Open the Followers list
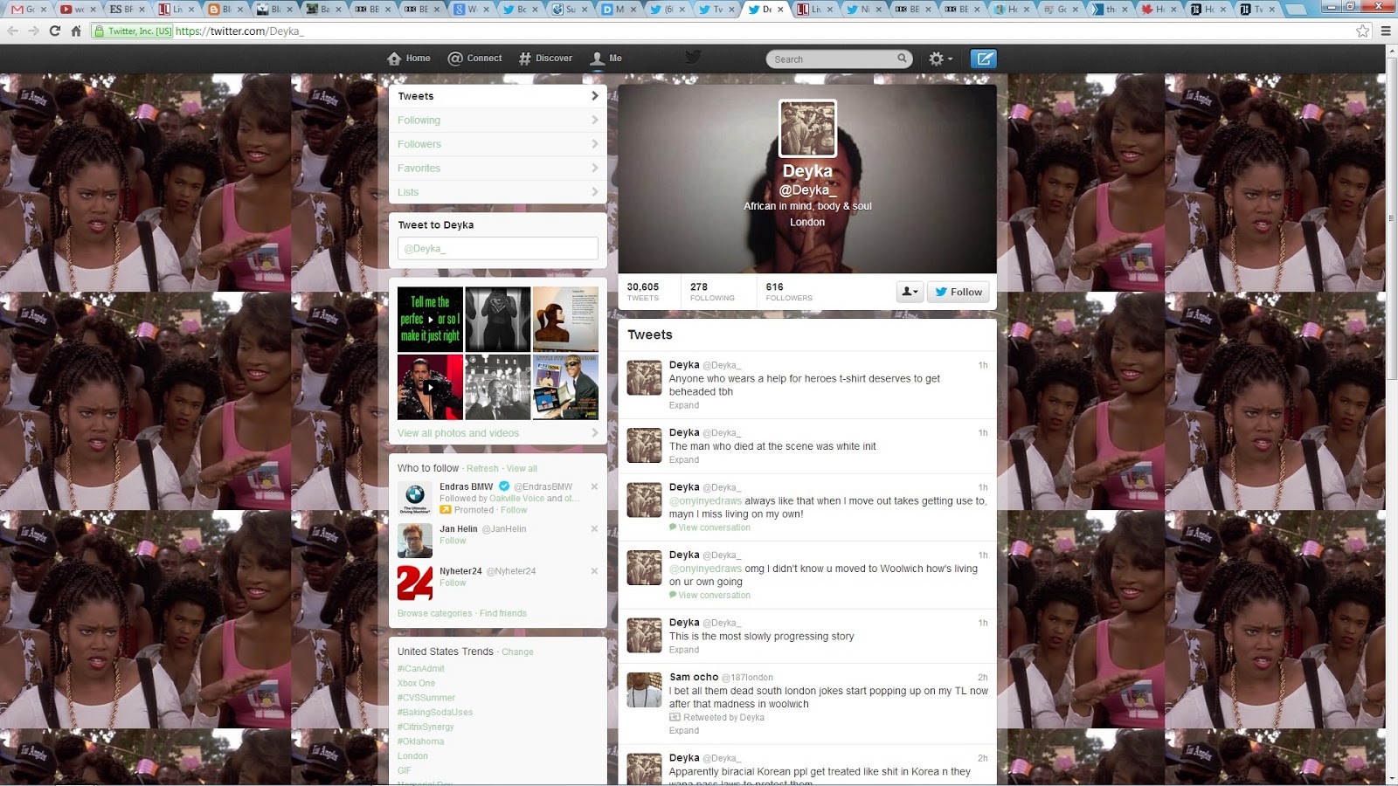This screenshot has height=786, width=1398. (498, 144)
